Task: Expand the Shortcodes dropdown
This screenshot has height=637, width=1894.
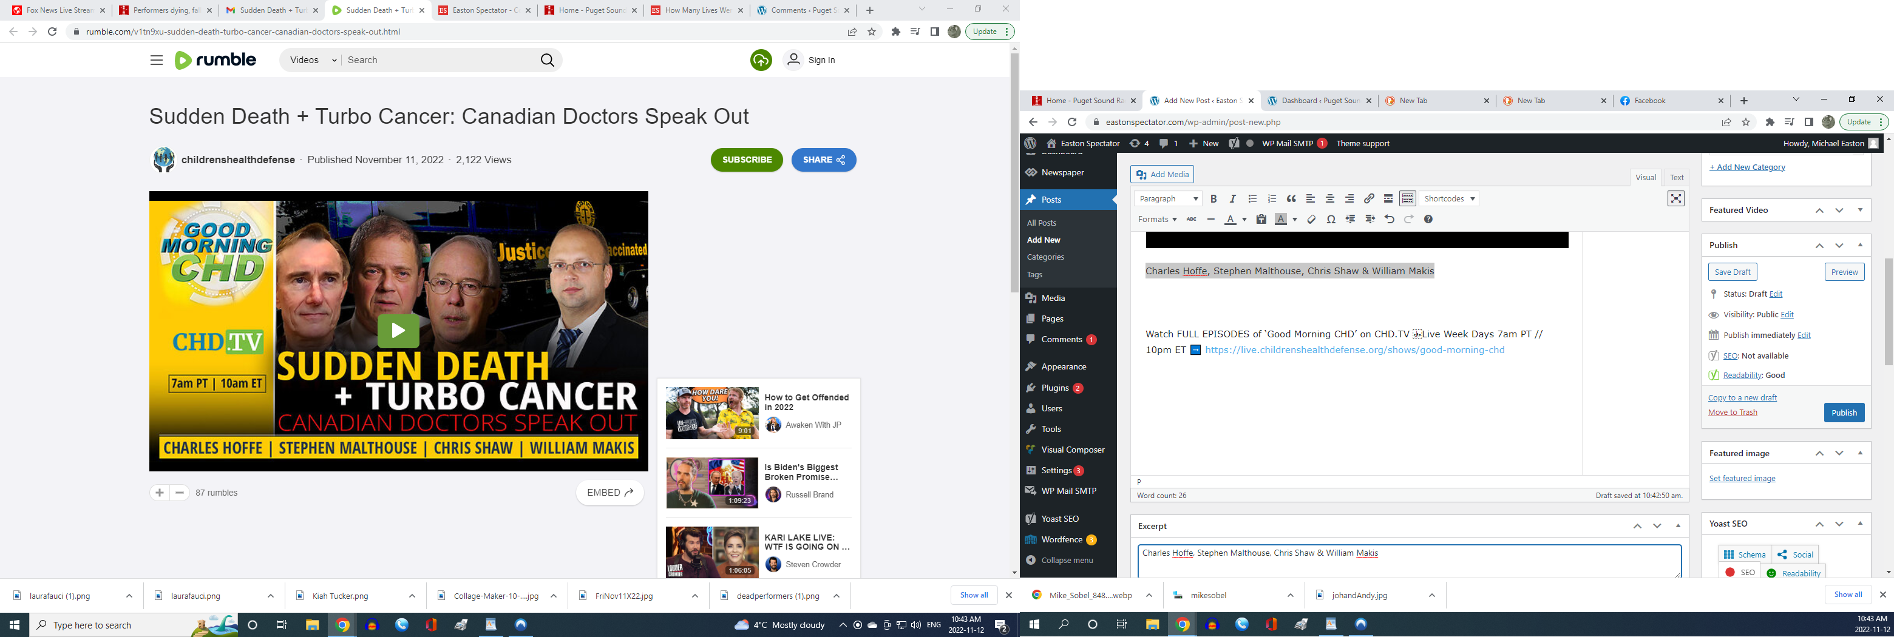Action: pyautogui.click(x=1448, y=199)
